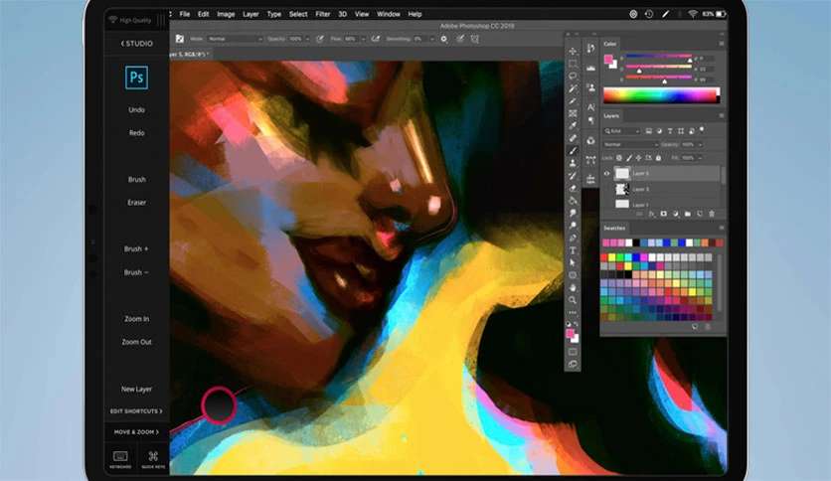Open Edit Shortcuts link
This screenshot has height=481, width=831.
click(x=136, y=411)
